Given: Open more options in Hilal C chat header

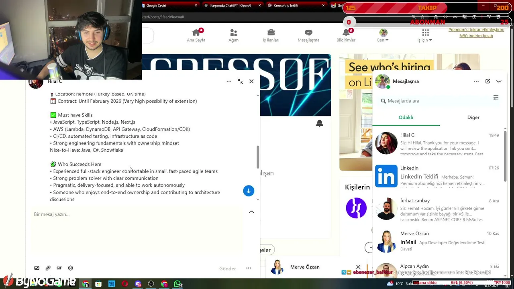Looking at the screenshot, I should click(229, 81).
